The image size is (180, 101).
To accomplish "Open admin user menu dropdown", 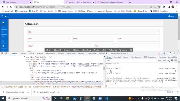I will click(172, 16).
